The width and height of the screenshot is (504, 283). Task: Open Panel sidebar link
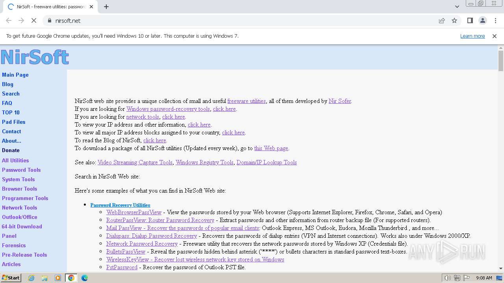9,236
